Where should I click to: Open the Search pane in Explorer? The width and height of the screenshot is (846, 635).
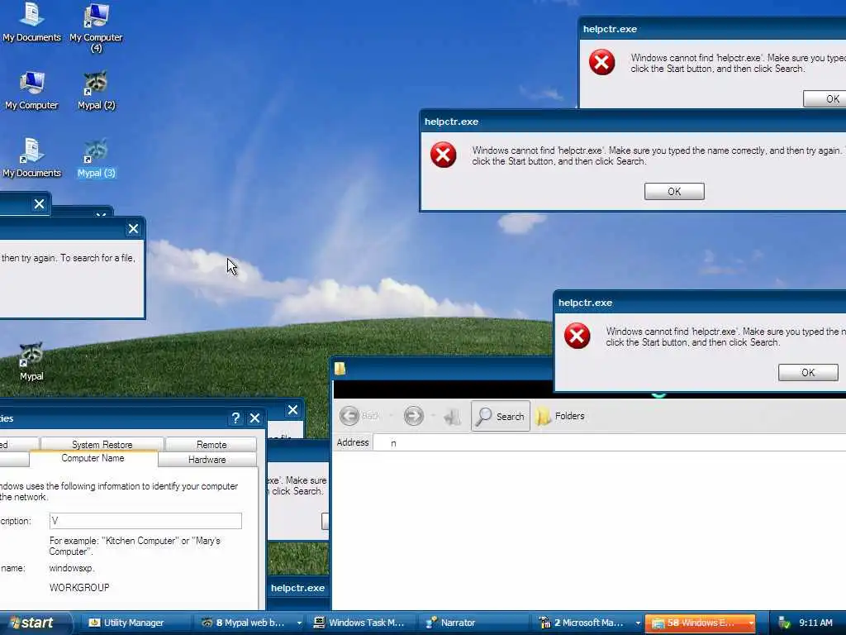click(500, 416)
